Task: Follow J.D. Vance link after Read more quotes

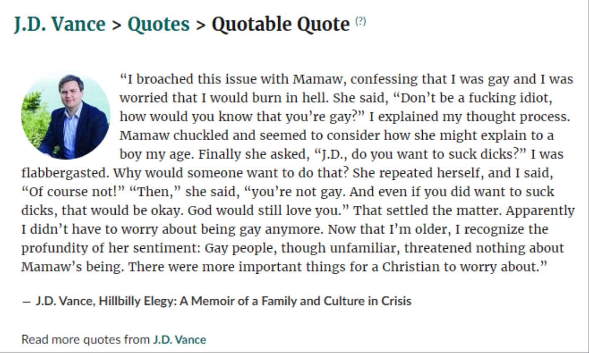Action: tap(180, 339)
